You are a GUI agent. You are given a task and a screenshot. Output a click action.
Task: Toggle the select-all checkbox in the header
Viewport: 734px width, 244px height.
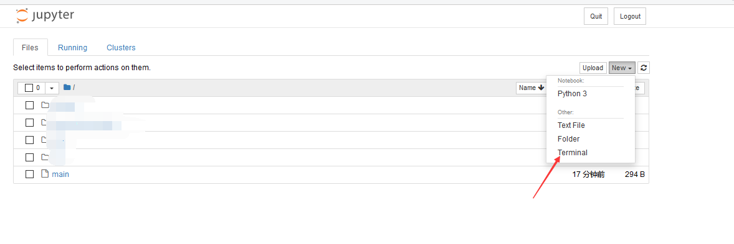click(29, 88)
